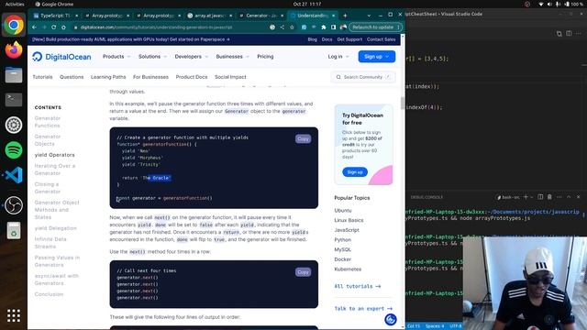Open the JavaScript popular topic
Screen dimensions: 587x330
tap(347, 230)
